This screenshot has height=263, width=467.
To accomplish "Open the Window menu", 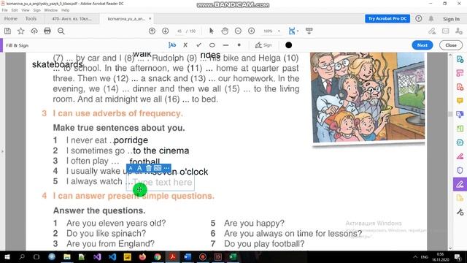I will tap(50, 10).
